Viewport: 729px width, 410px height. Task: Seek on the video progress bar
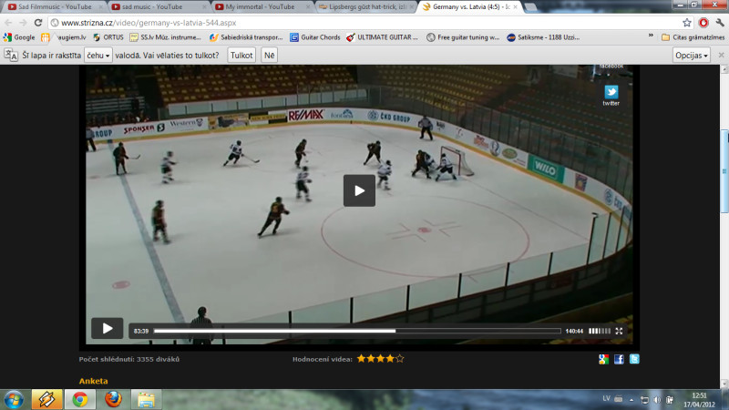[x=357, y=331]
